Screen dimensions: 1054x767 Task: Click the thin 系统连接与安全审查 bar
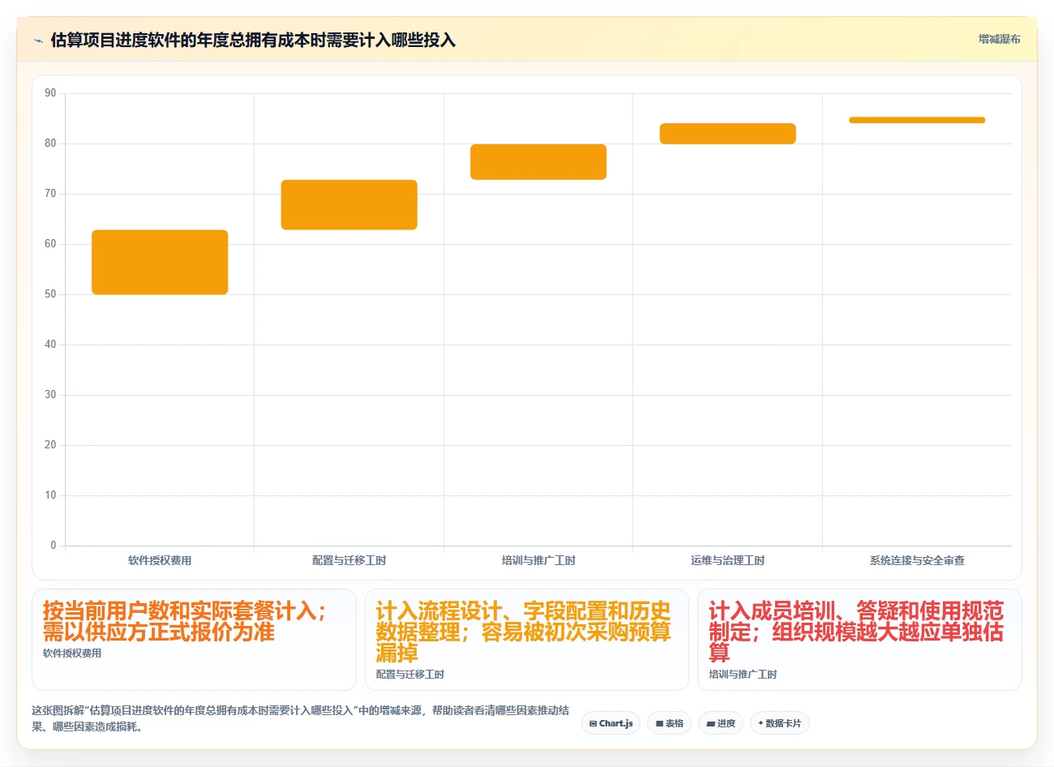(917, 120)
